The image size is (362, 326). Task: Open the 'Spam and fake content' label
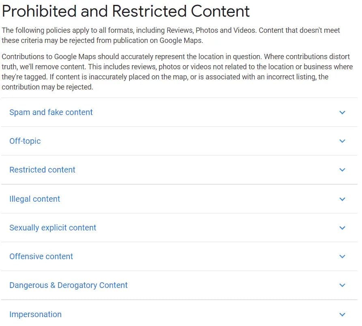pos(51,113)
